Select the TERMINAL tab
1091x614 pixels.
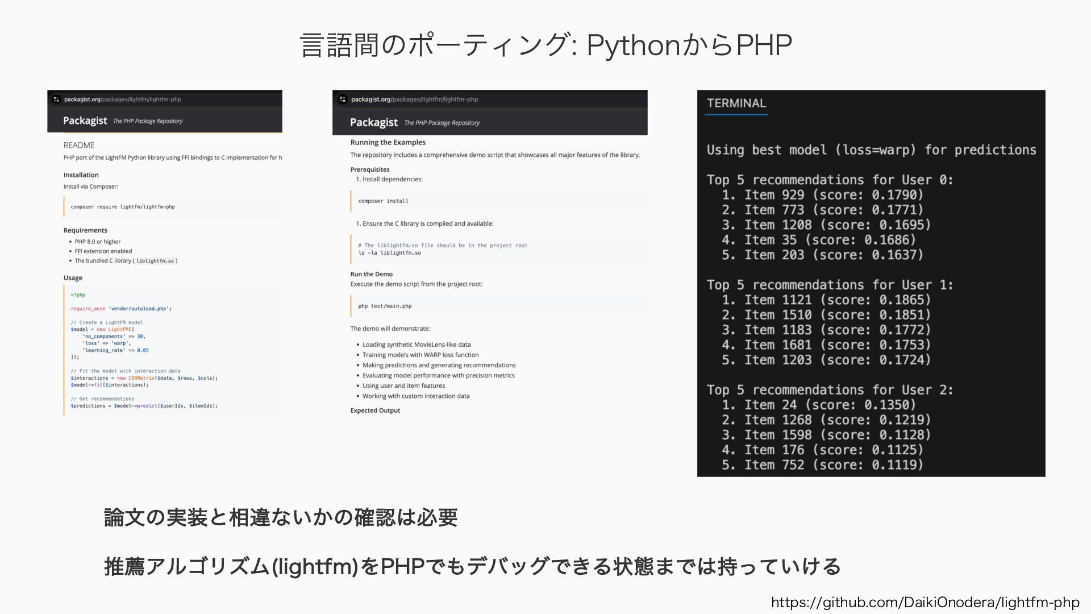coord(736,103)
